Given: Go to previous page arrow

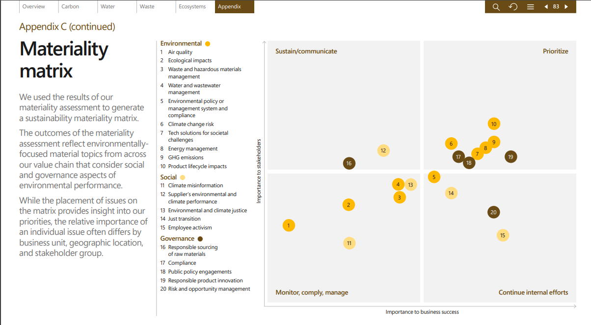Looking at the screenshot, I should (x=546, y=7).
